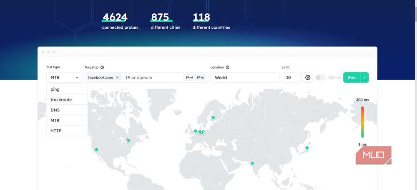Run the measurement test
This screenshot has height=190, width=417.
pos(352,78)
